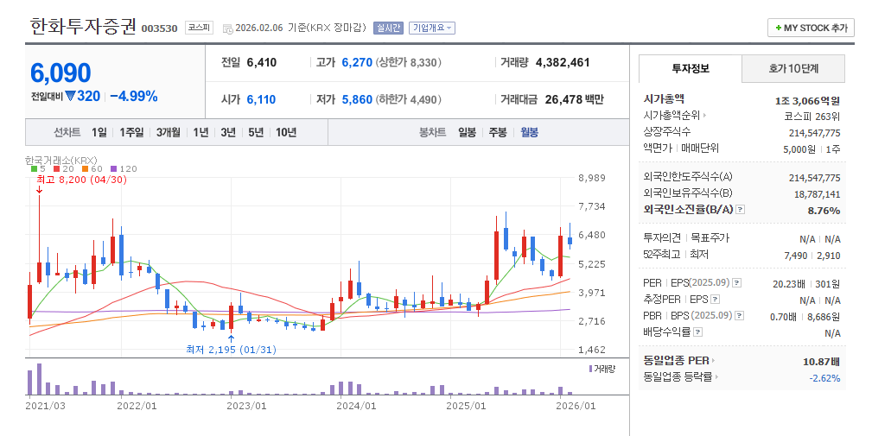Click the purple 거래량 legend marker
This screenshot has width=872, height=436.
coord(590,369)
